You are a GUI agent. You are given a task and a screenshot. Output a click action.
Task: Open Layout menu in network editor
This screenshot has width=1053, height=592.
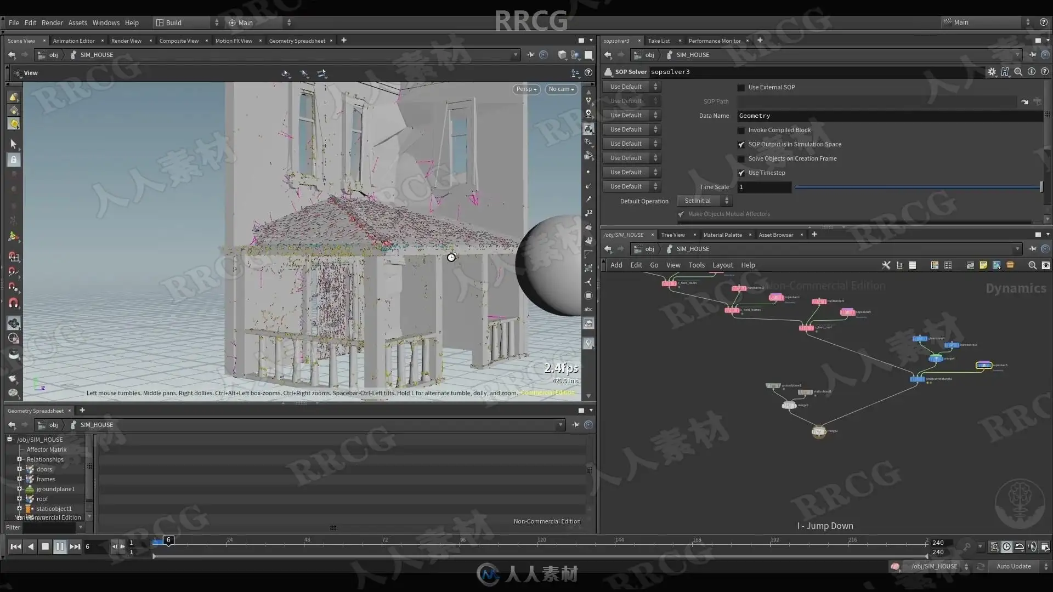(x=722, y=265)
